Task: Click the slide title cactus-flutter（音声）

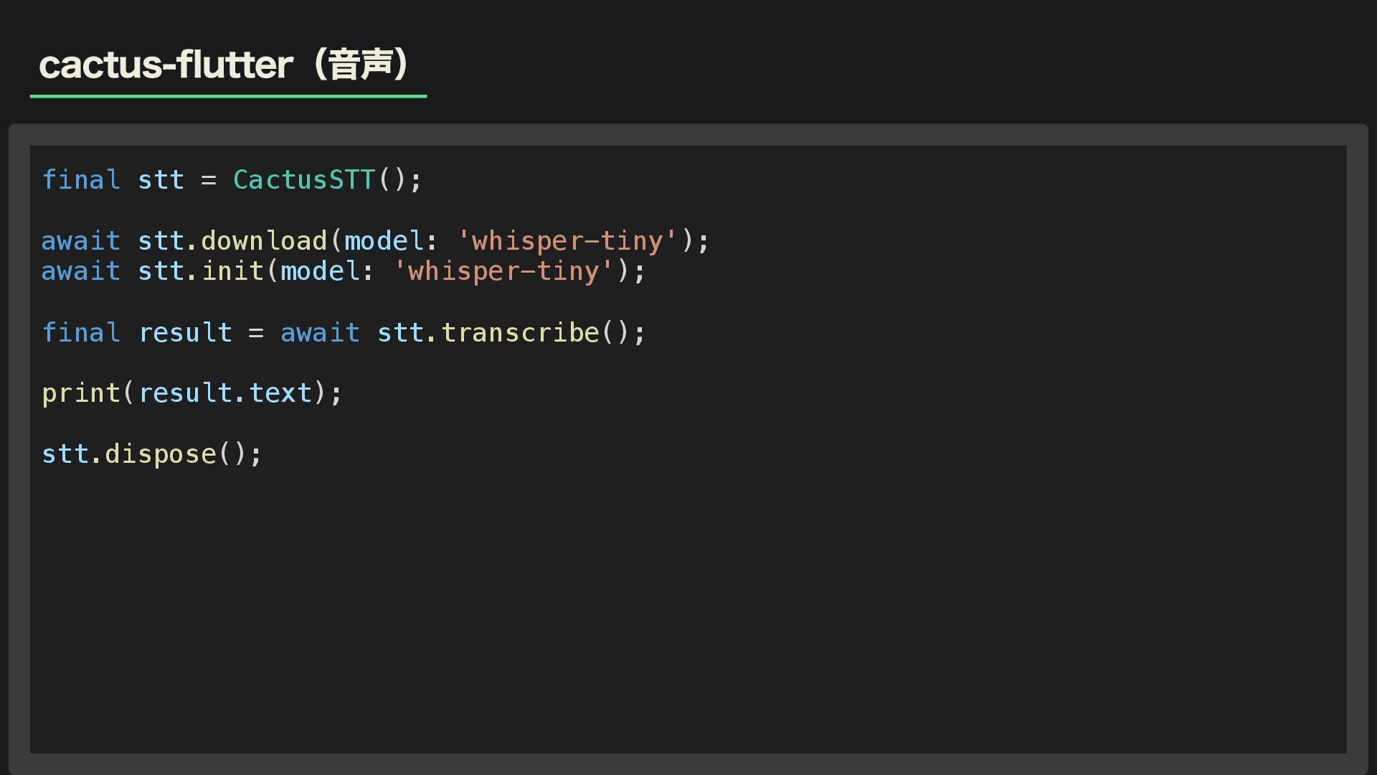Action: coord(224,65)
